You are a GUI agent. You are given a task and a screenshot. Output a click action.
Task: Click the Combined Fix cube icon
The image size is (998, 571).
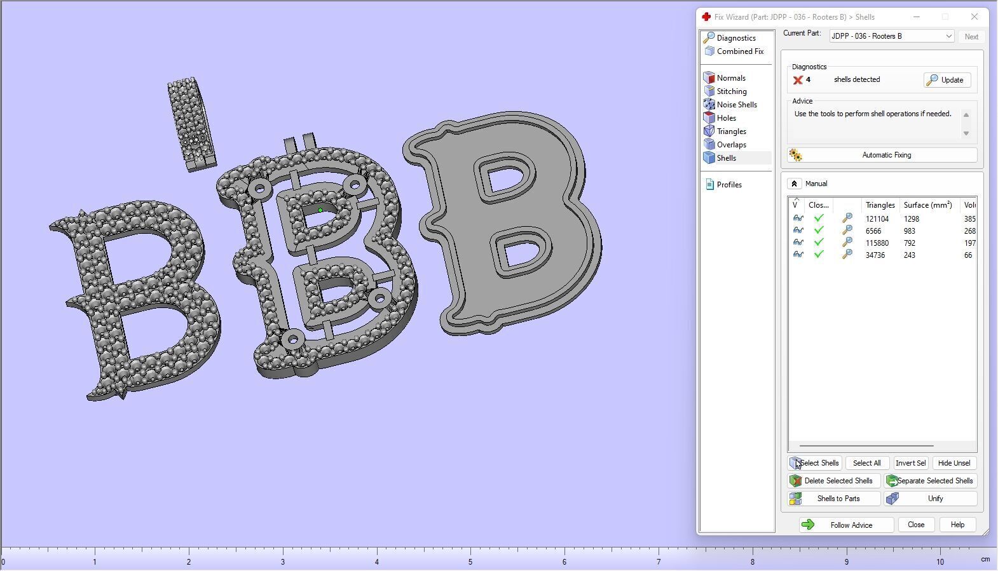[709, 51]
